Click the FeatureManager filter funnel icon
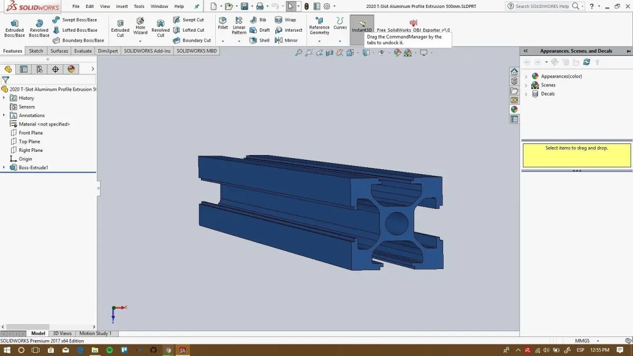This screenshot has height=356, width=633. (5, 80)
